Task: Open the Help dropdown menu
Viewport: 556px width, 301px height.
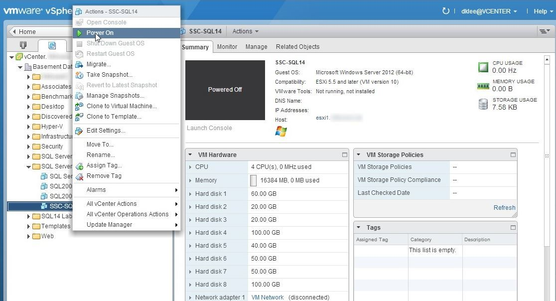Action: point(544,11)
